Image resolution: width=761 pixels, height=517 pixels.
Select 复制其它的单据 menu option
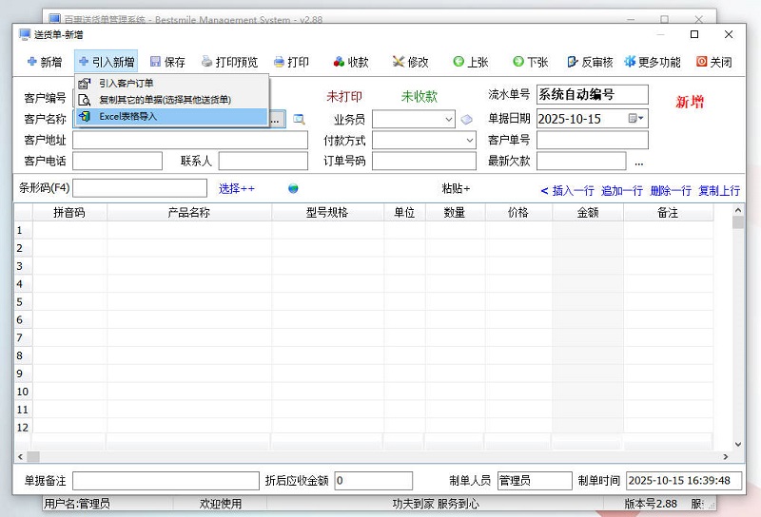pos(164,100)
